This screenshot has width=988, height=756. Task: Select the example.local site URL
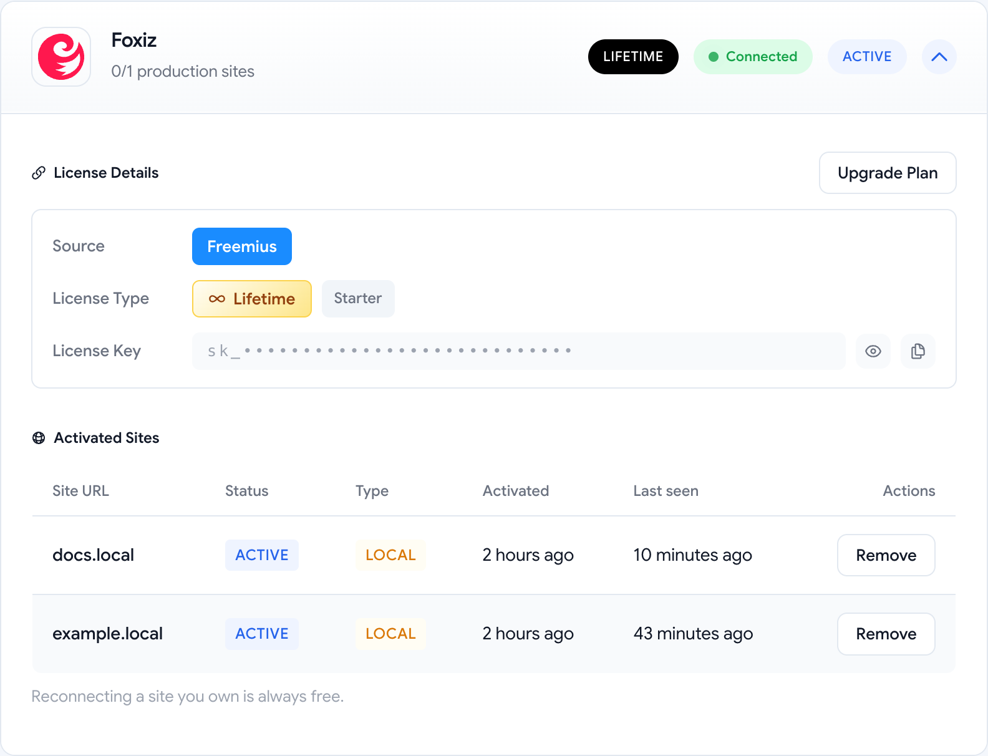coord(107,634)
